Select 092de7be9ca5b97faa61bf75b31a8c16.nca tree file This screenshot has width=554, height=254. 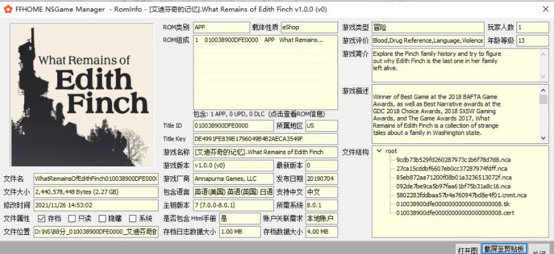[453, 186]
